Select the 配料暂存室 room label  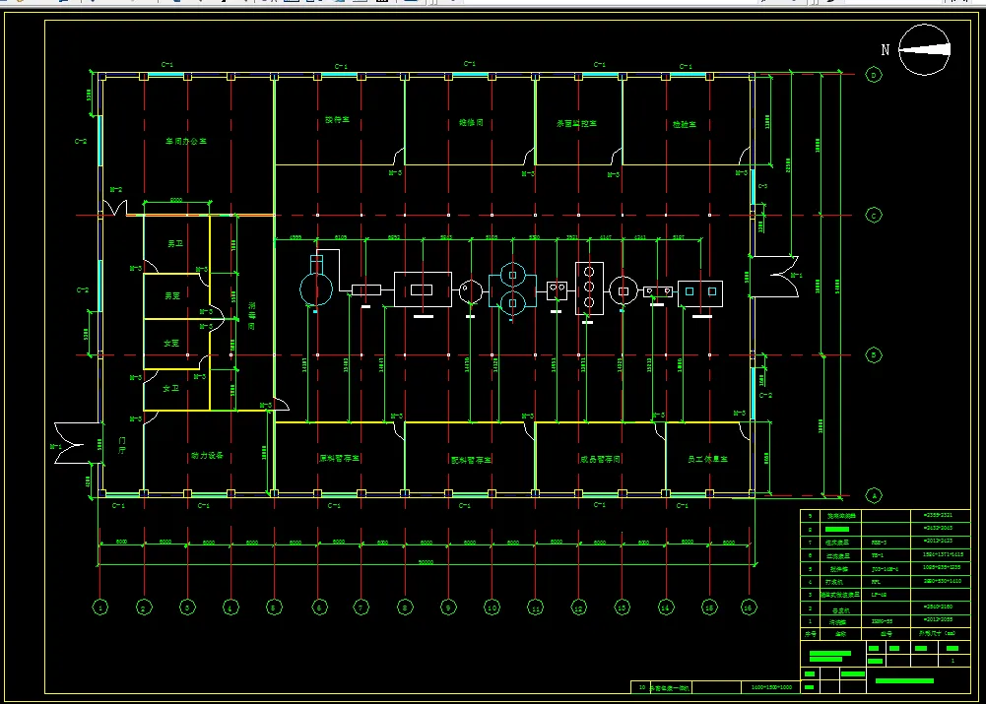(x=472, y=460)
